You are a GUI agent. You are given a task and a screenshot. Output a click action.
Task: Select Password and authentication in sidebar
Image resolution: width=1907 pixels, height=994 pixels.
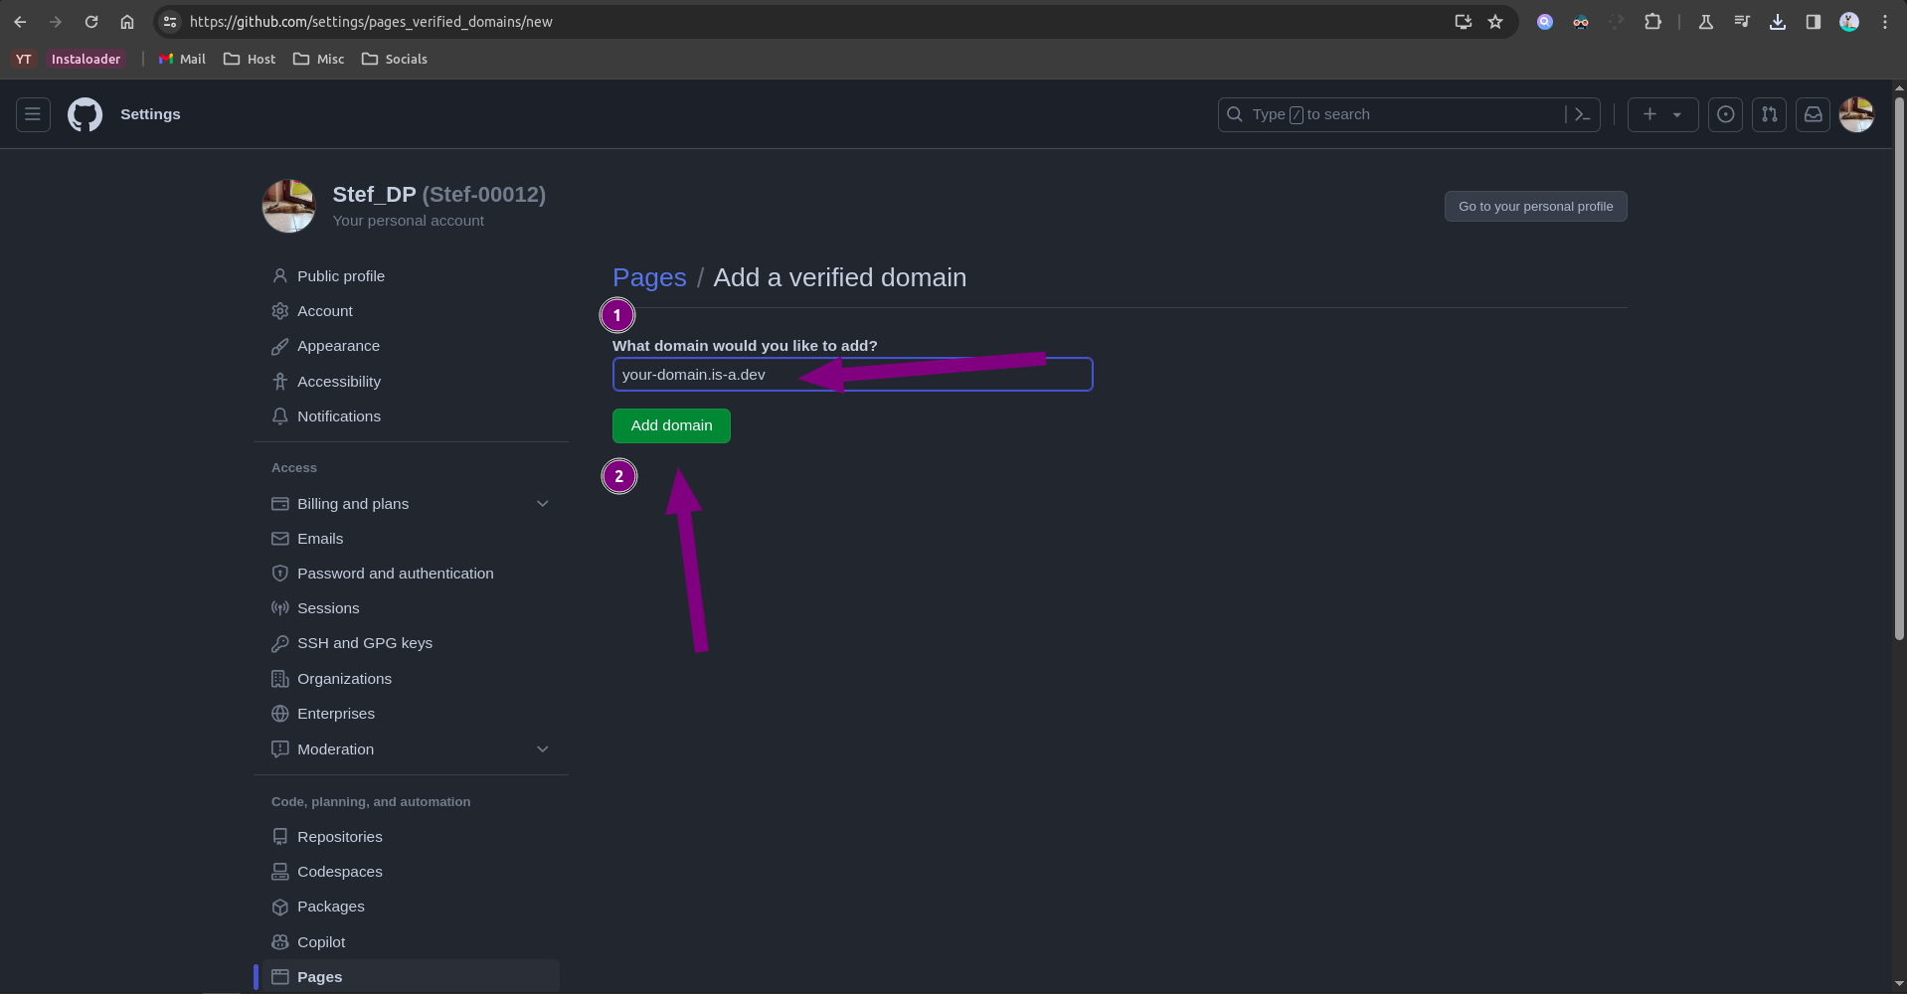pos(395,574)
